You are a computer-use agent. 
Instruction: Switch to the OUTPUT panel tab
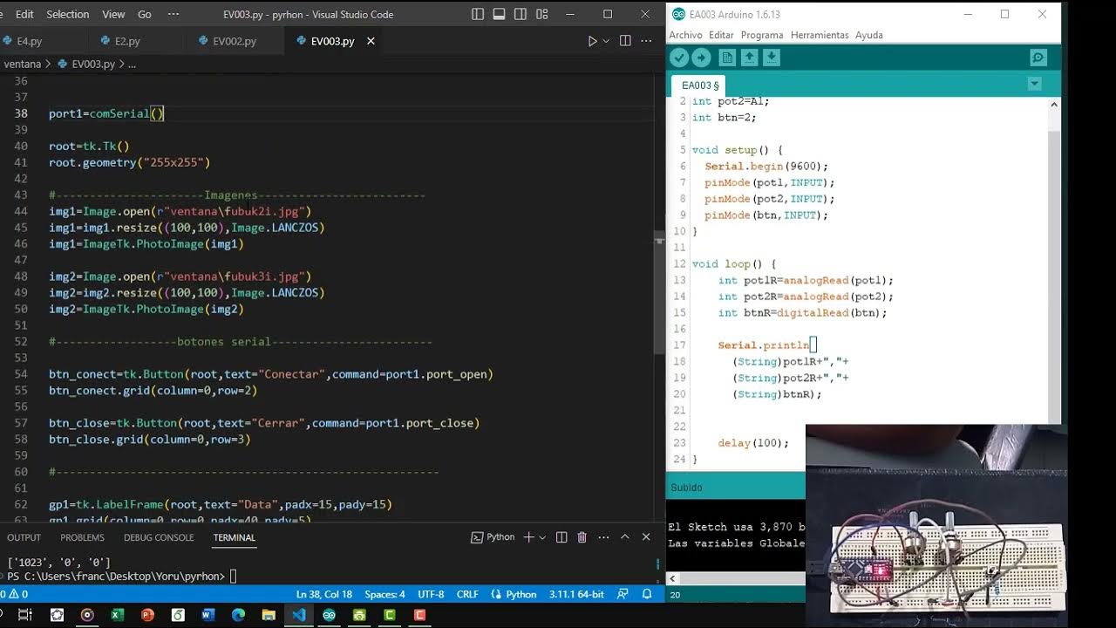pyautogui.click(x=24, y=537)
